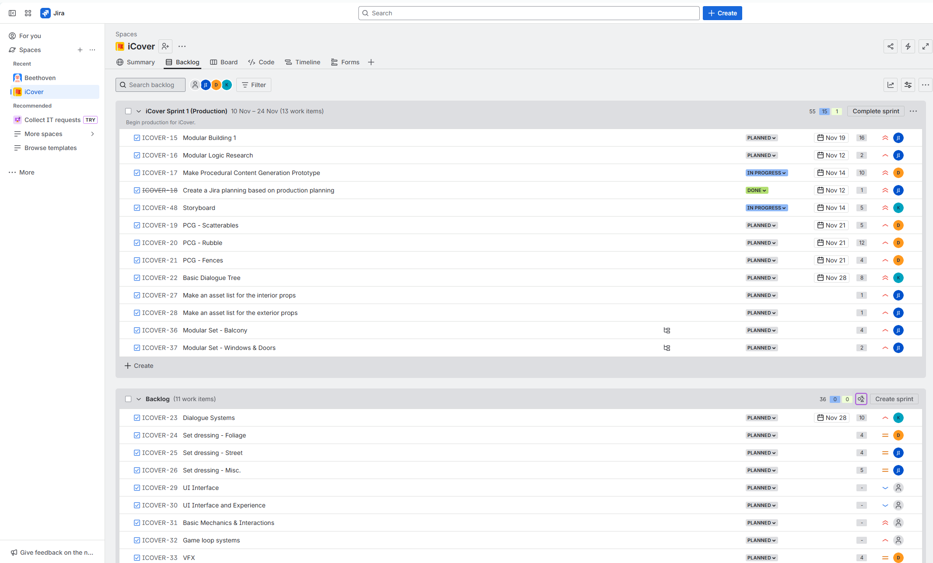Open view settings sliders icon
The image size is (933, 563).
click(x=908, y=85)
